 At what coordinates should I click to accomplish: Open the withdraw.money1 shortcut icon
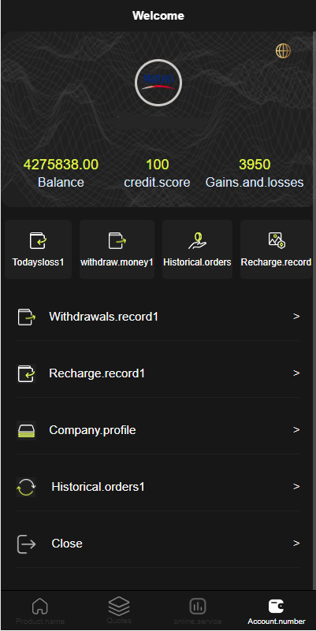pos(117,240)
